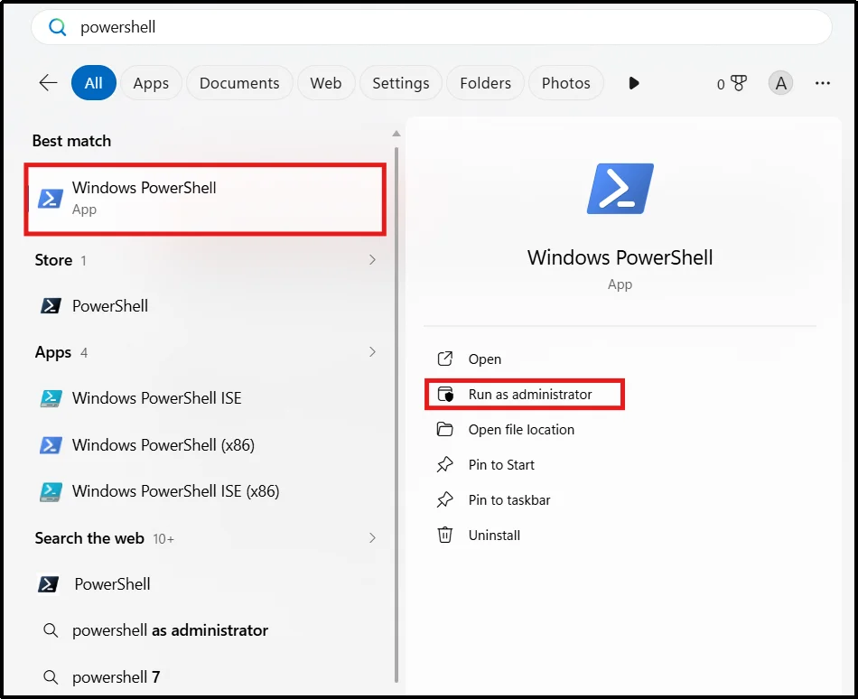Switch to the Web filter tab
The height and width of the screenshot is (699, 858).
[325, 82]
